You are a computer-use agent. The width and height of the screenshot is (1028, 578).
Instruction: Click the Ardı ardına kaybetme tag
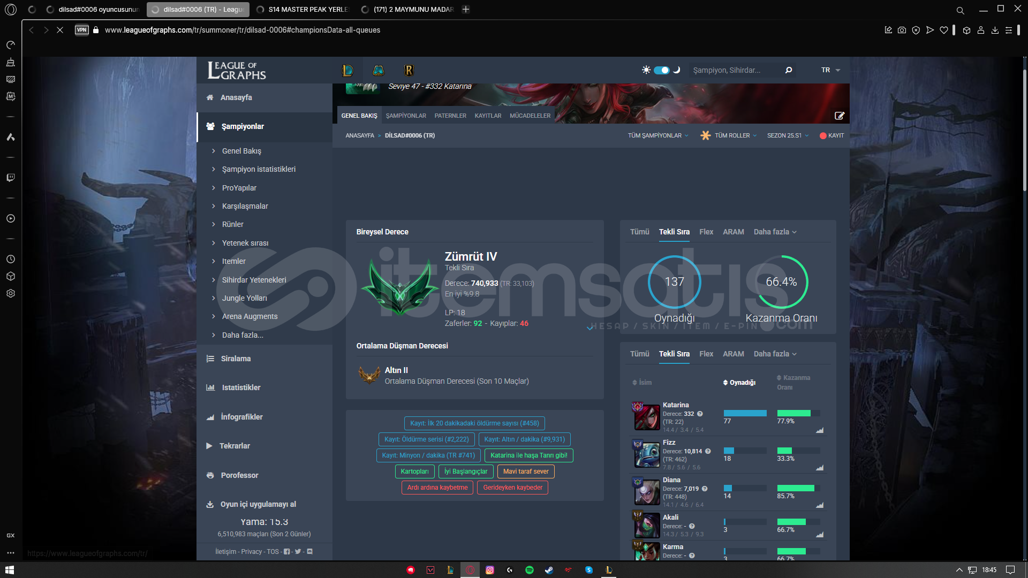pos(437,488)
